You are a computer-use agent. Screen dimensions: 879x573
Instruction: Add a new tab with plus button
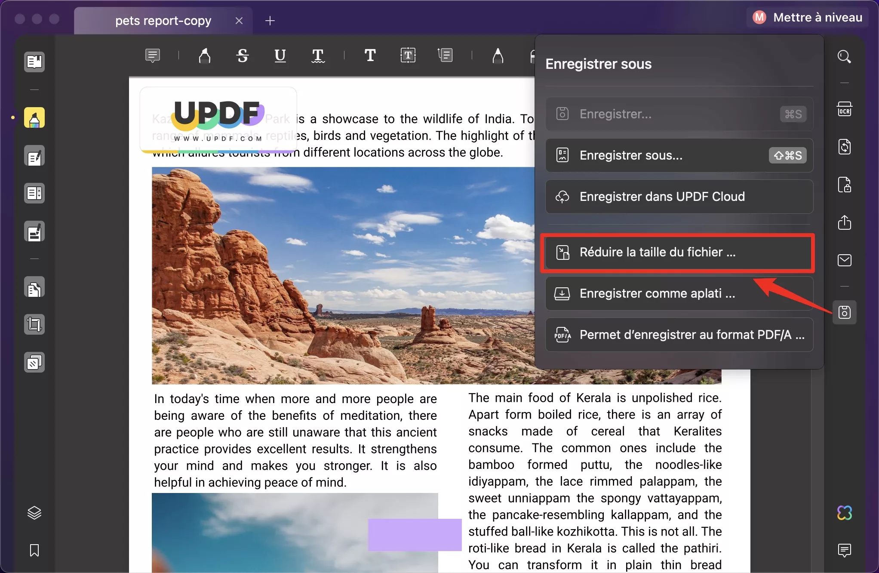coord(270,21)
